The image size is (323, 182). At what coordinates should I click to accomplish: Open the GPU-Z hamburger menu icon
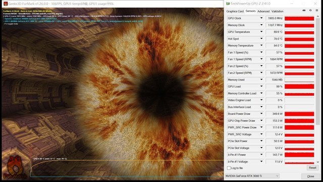[x=317, y=10]
